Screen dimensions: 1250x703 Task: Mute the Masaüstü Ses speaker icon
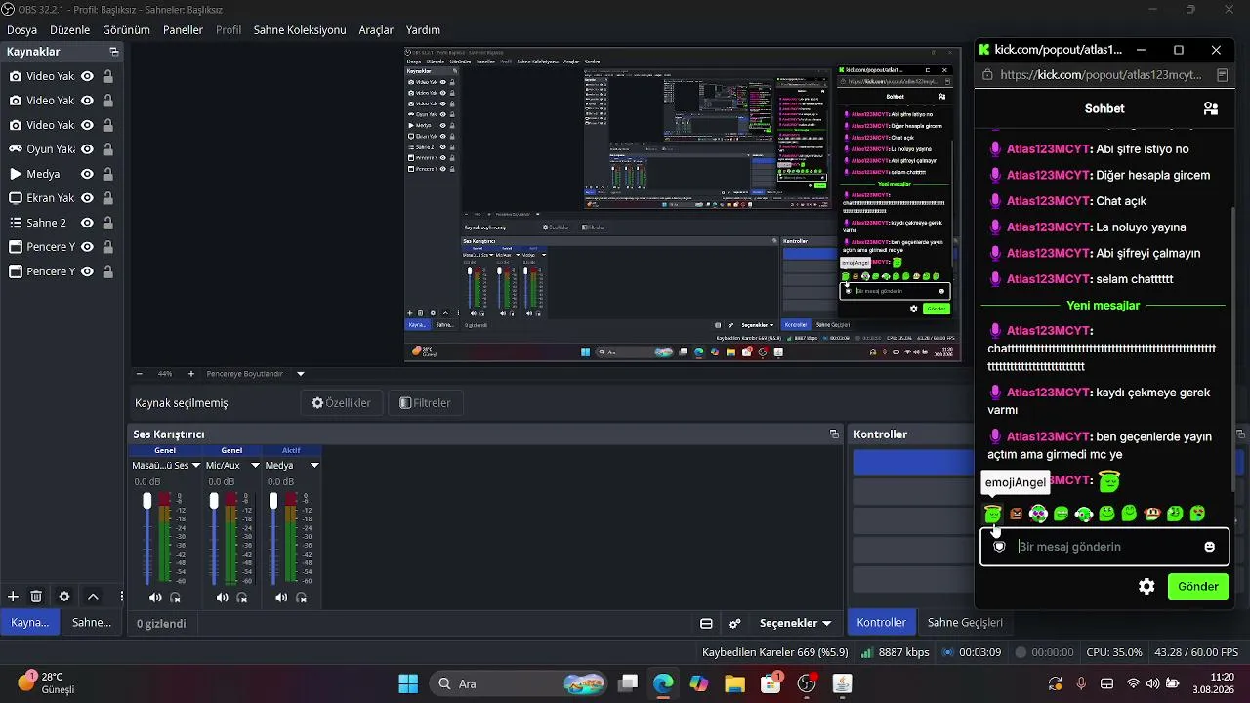tap(156, 598)
